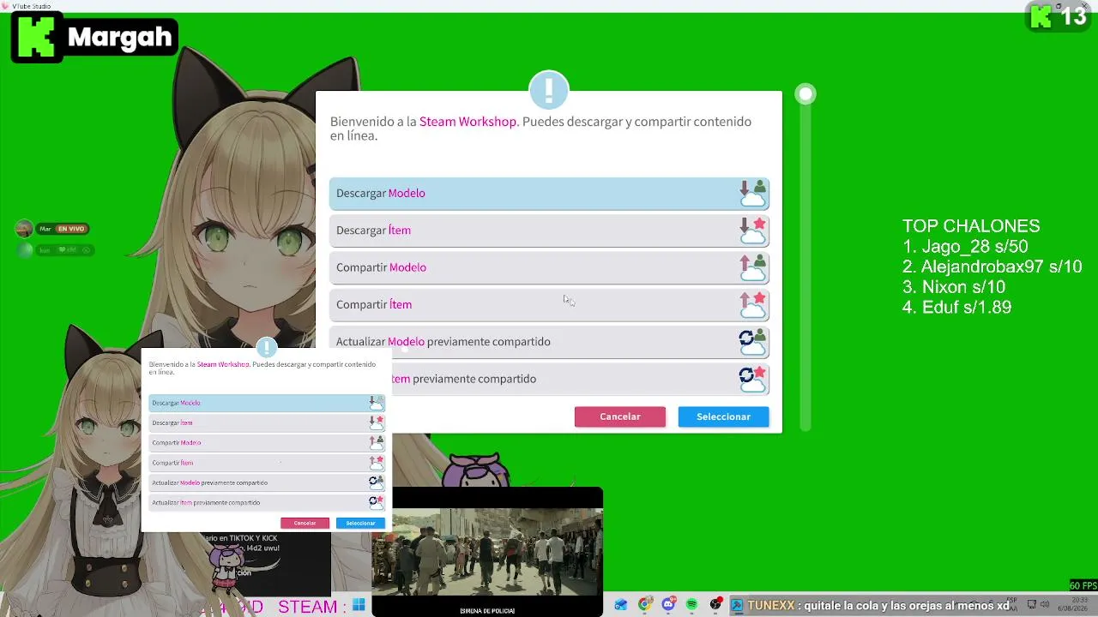Screen dimensions: 1098x617
Task: Click the update-model refresh icon in the large dialog
Action: [x=753, y=342]
